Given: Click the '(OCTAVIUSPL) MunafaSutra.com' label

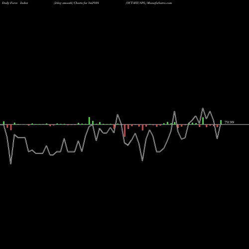Looking at the screenshot, I should pos(149,3).
